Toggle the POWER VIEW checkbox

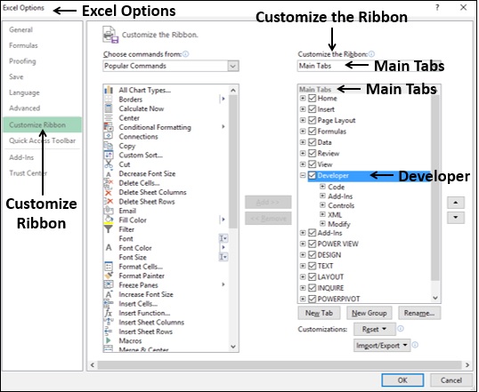point(312,244)
